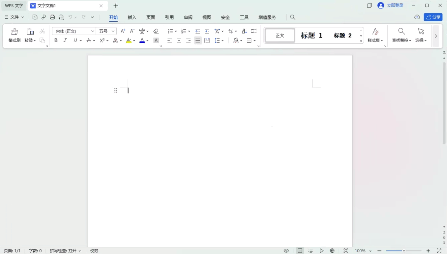This screenshot has width=447, height=254.
Task: Click the paragraph drag handle in document
Action: pyautogui.click(x=116, y=90)
